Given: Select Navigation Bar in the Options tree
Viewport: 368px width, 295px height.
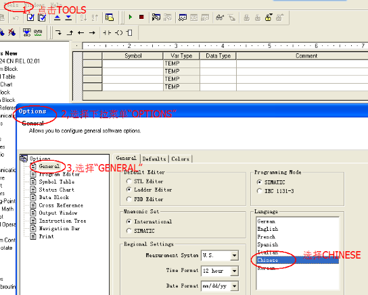Looking at the screenshot, I should point(60,228).
